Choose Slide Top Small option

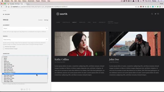[x=25, y=65]
